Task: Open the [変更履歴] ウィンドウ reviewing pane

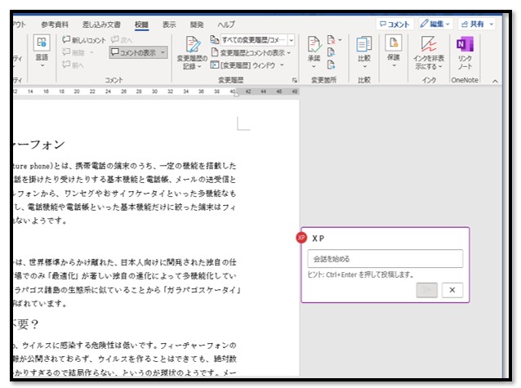Action: pyautogui.click(x=243, y=65)
